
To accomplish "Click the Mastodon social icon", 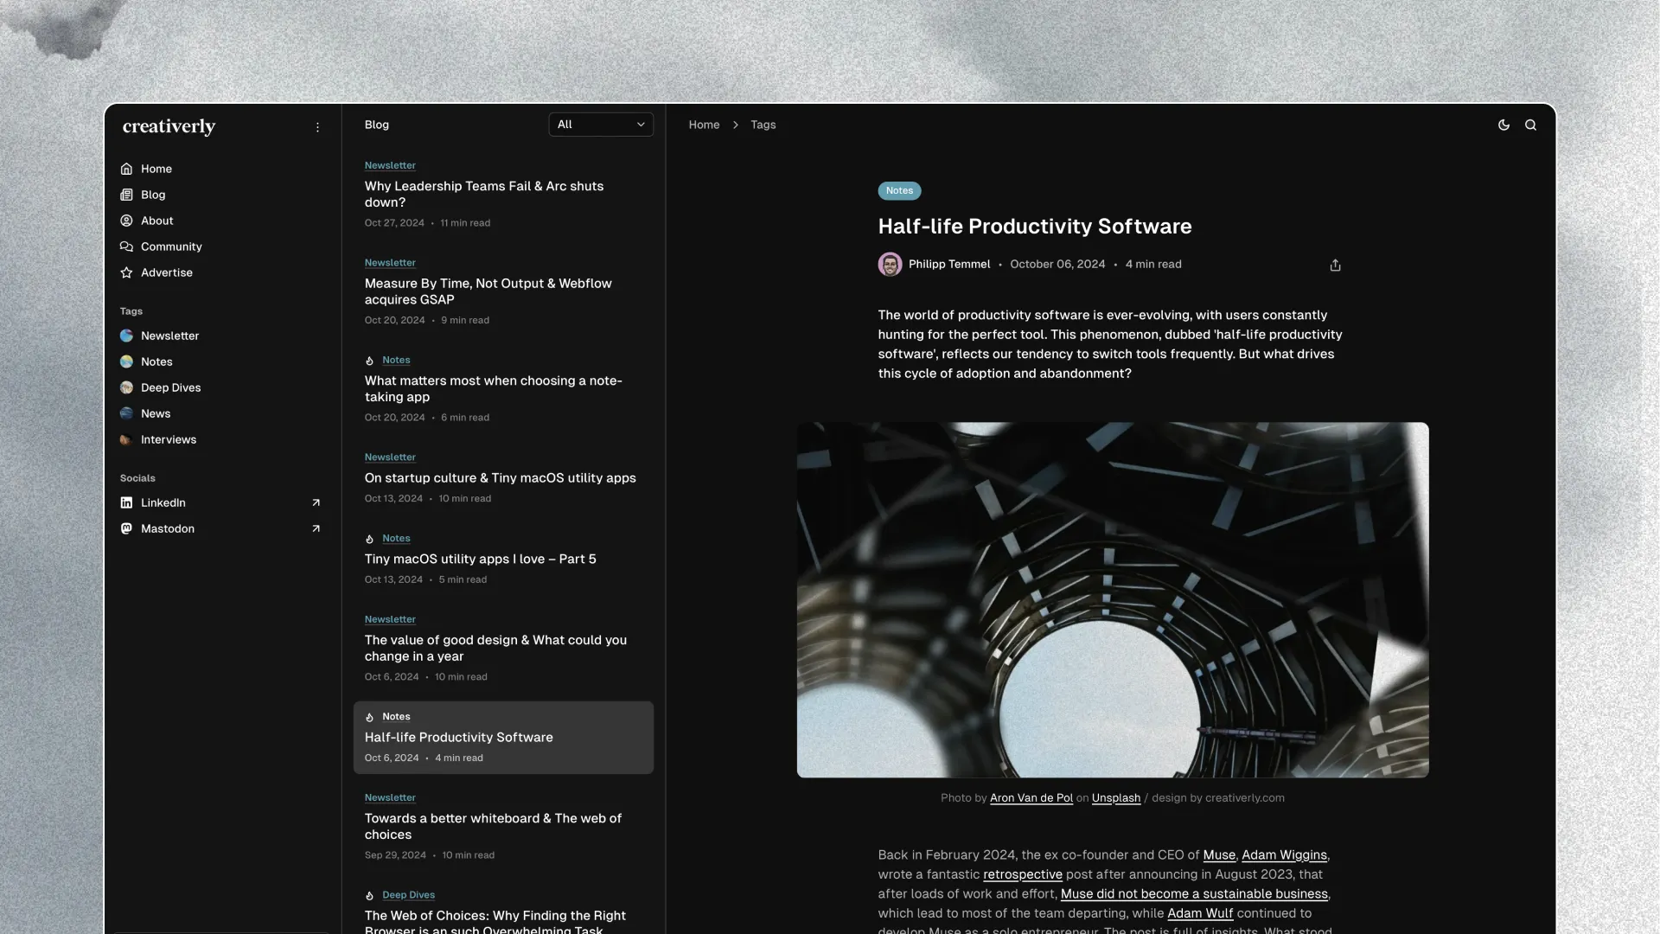I will [126, 528].
